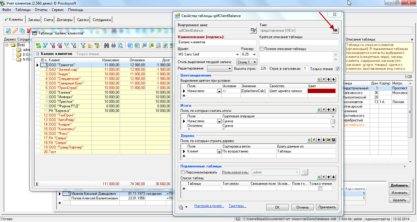Refresh data in Баланс клиентов table toolbar
Viewport: 417px width, 222px height.
pyautogui.click(x=38, y=45)
